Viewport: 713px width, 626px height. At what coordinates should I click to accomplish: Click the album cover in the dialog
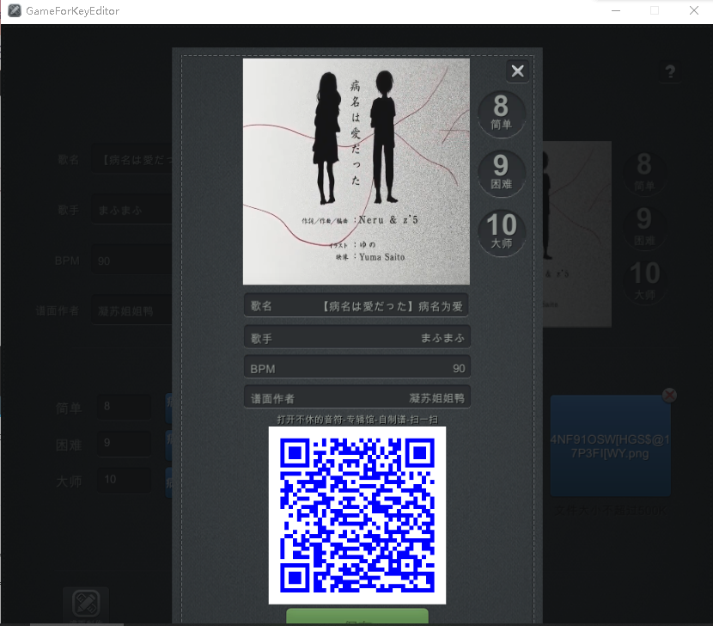tap(356, 172)
